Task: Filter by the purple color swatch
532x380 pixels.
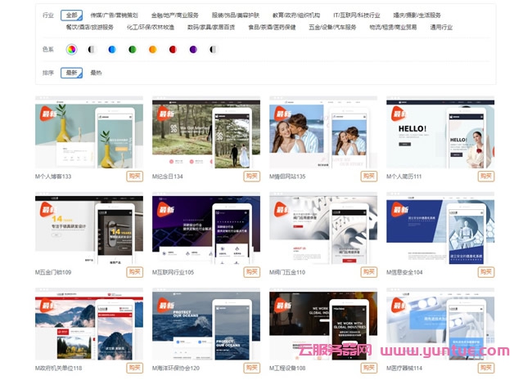Action: 193,50
